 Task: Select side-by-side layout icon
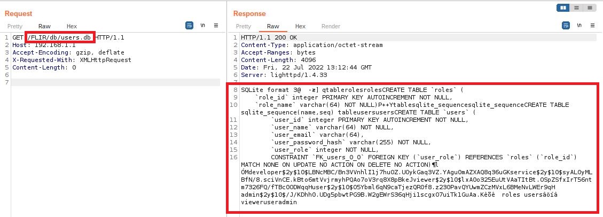(x=563, y=7)
